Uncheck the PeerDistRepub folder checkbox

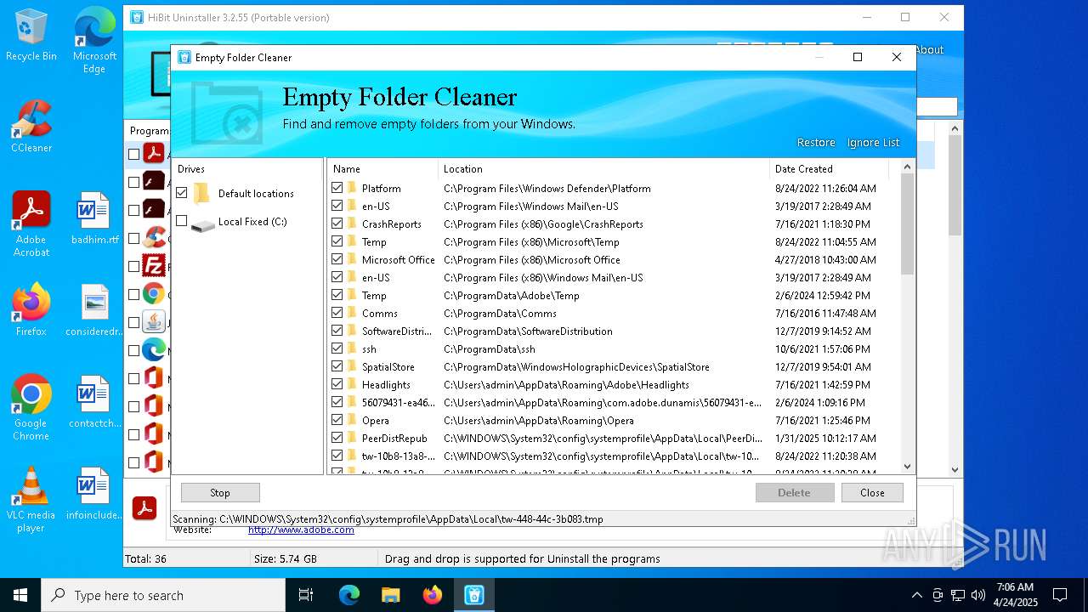point(337,438)
